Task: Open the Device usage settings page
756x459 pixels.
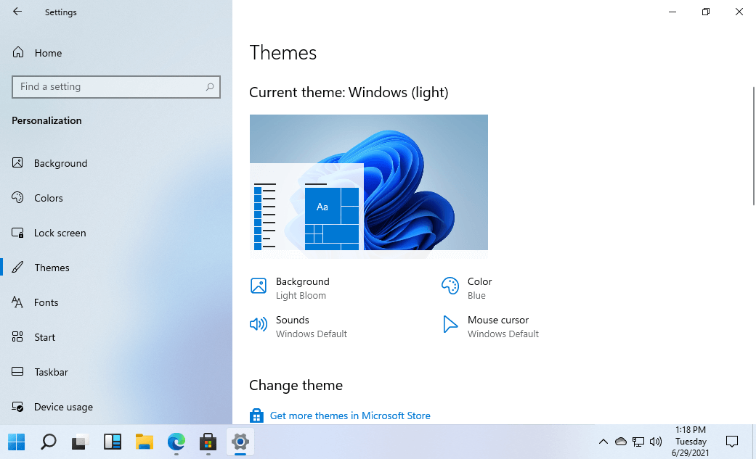Action: pos(52,407)
